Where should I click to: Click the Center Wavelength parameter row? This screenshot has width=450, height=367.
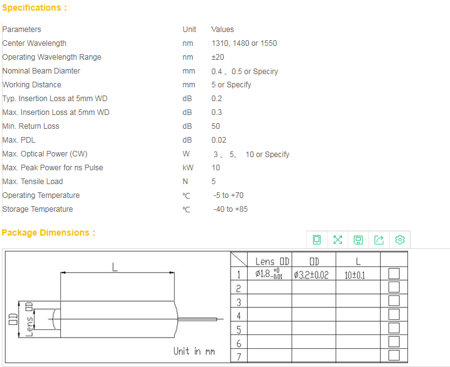click(35, 43)
